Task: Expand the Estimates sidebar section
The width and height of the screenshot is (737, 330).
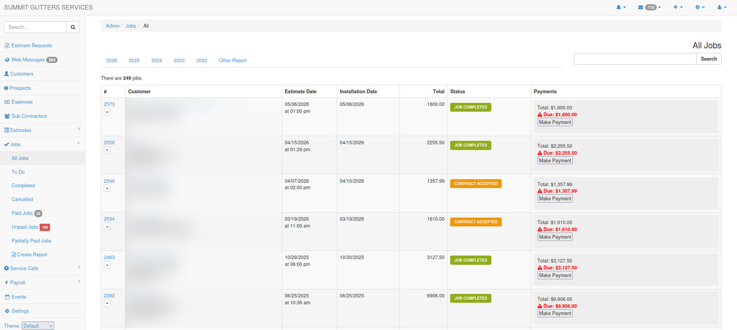Action: click(x=42, y=131)
